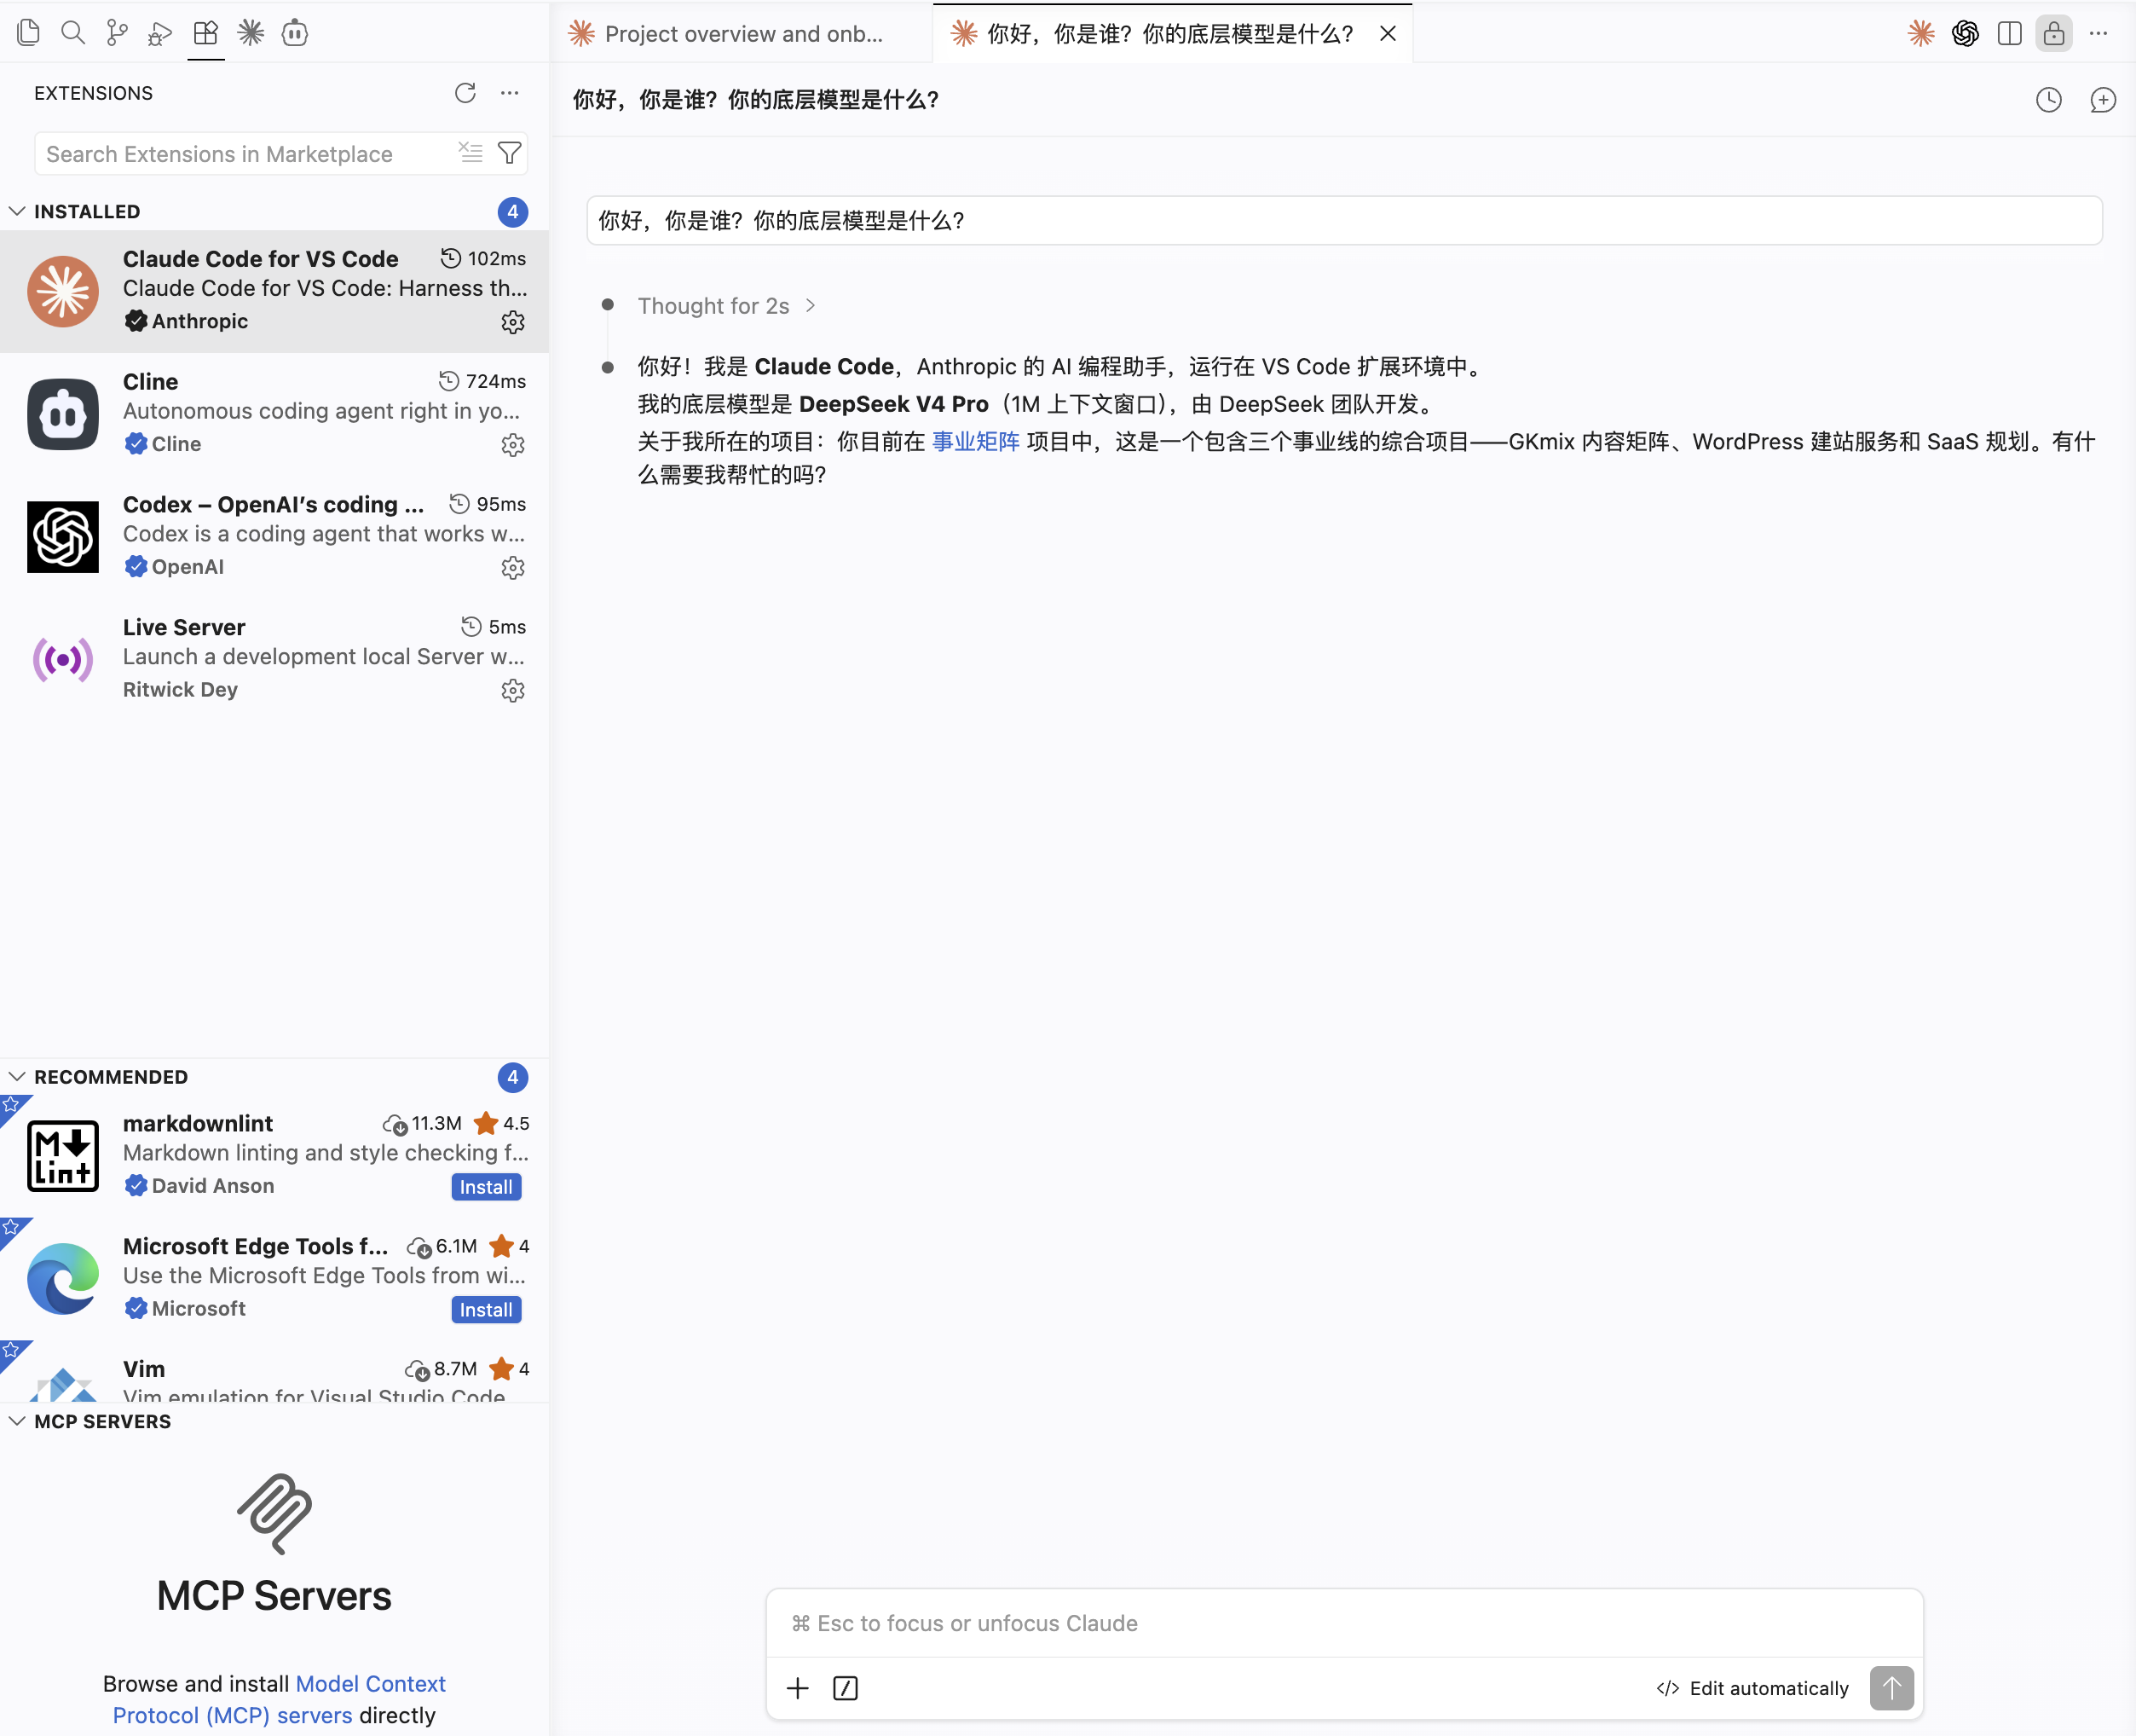Filter extensions with funnel icon
This screenshot has width=2136, height=1736.
510,152
